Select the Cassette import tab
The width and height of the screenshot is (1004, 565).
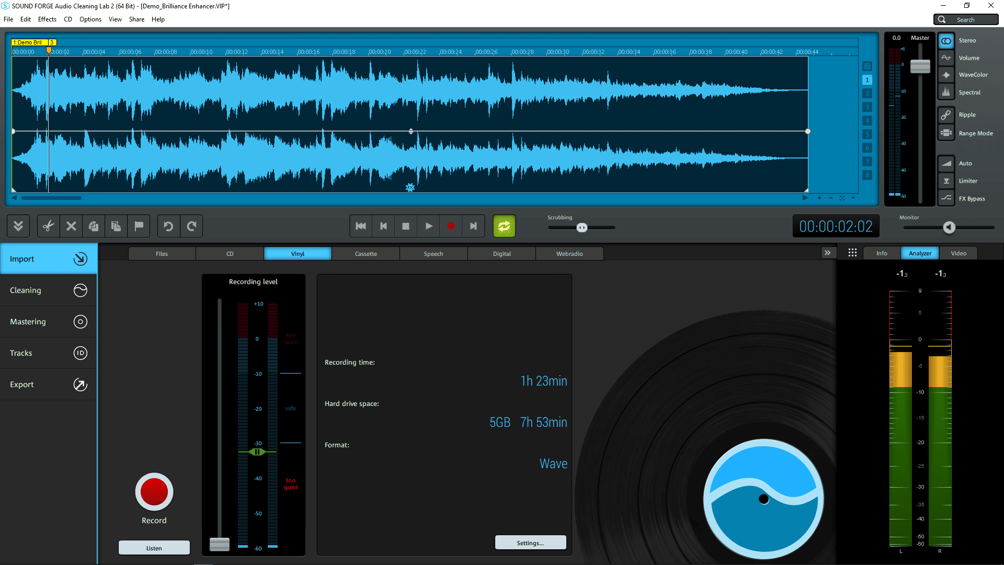tap(366, 254)
